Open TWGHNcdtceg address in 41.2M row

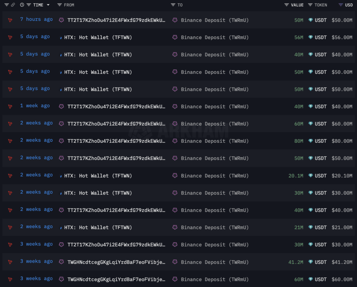click(x=116, y=262)
